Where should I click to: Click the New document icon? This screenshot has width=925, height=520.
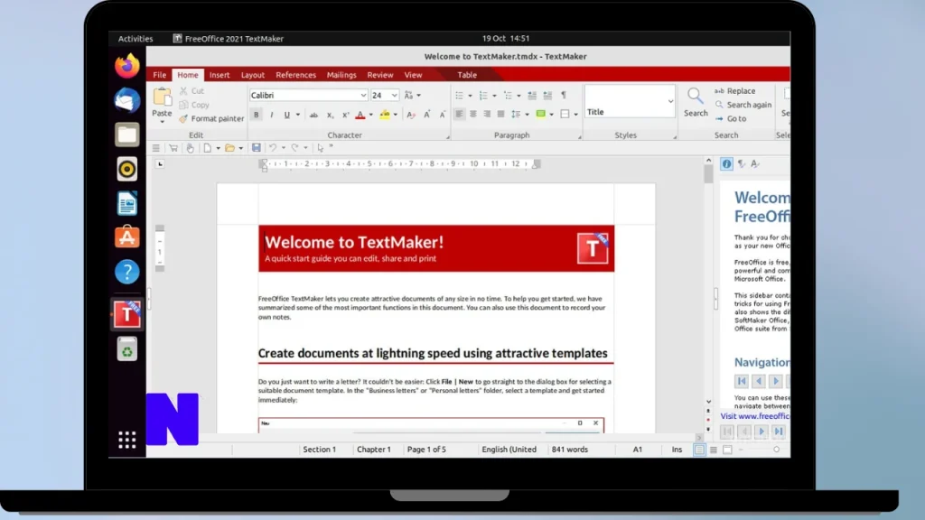pos(207,148)
